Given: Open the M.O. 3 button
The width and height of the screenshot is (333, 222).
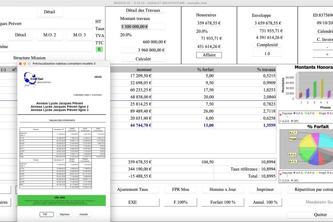Looking at the screenshot, I should pos(79,35).
